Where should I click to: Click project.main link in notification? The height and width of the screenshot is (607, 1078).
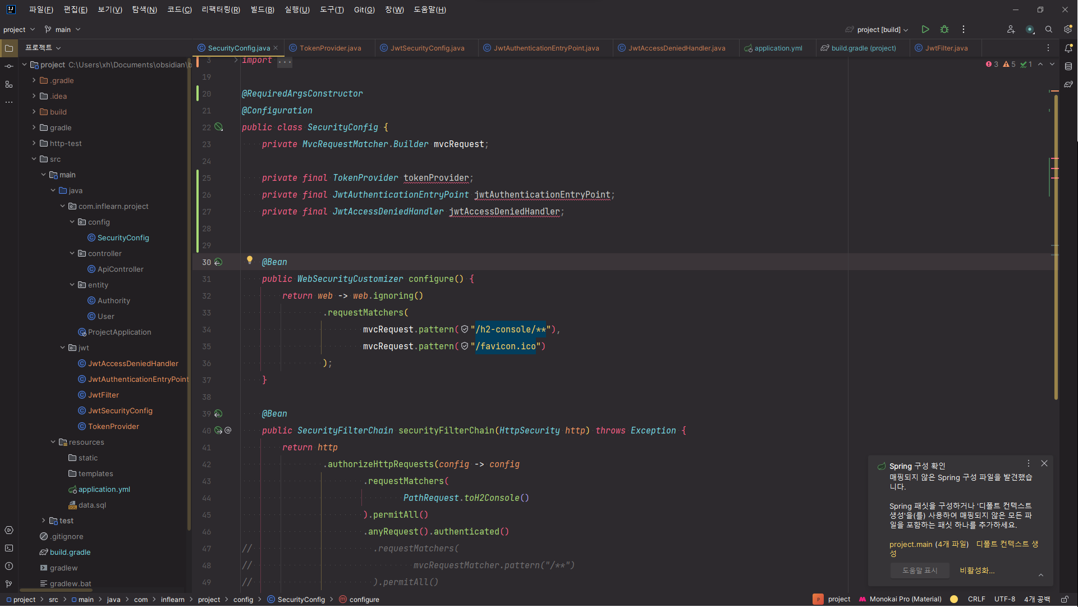(911, 545)
